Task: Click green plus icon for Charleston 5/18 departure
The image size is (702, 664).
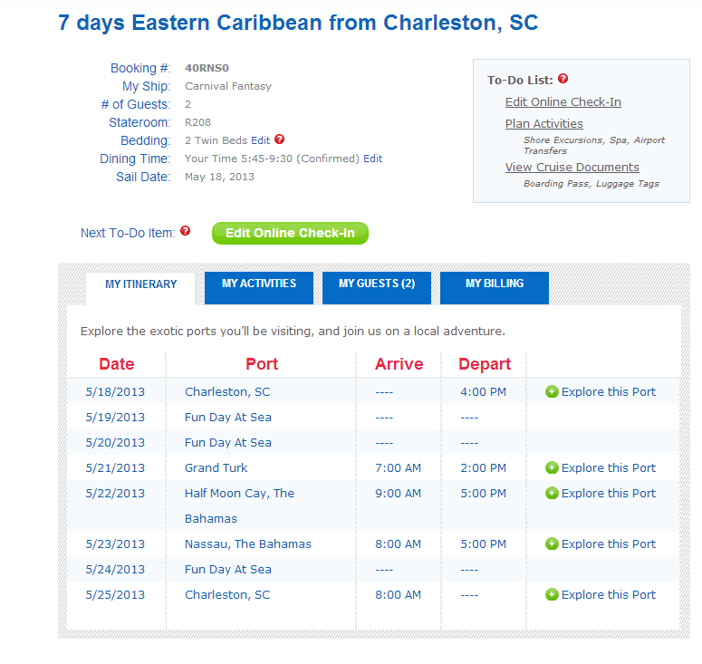Action: coord(552,392)
